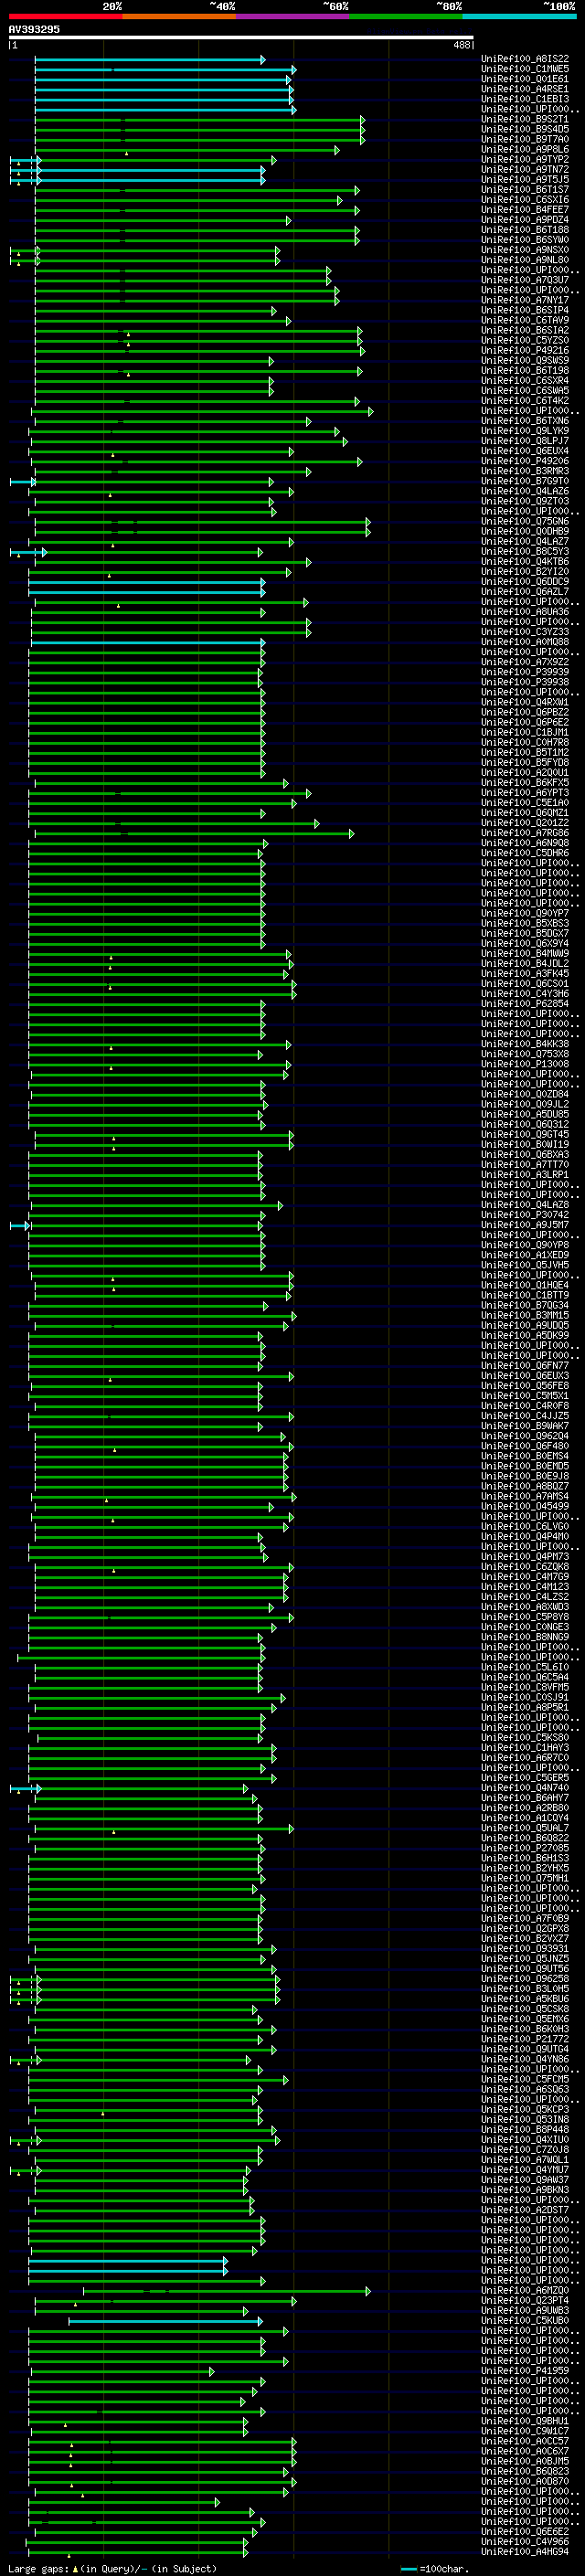Open hit label UniRef100_B4MWW9

[525, 953]
